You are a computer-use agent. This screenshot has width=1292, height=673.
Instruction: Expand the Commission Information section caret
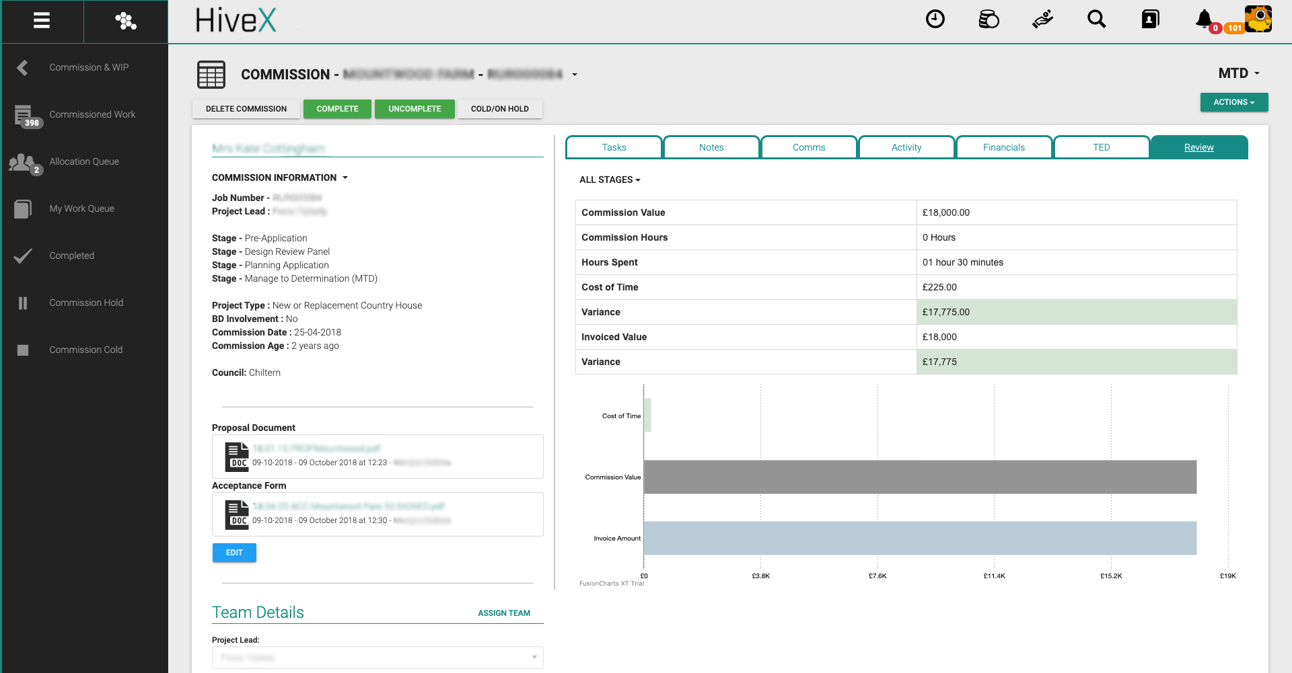pos(345,177)
